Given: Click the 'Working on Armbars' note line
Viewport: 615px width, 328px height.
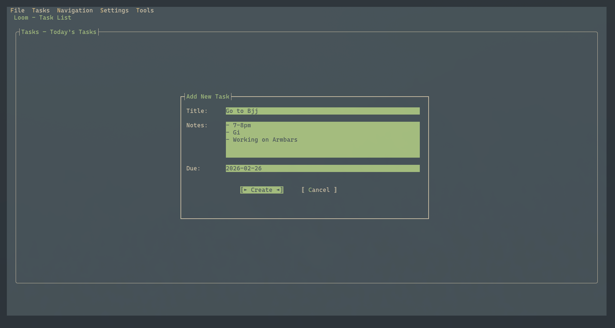Looking at the screenshot, I should [265, 140].
